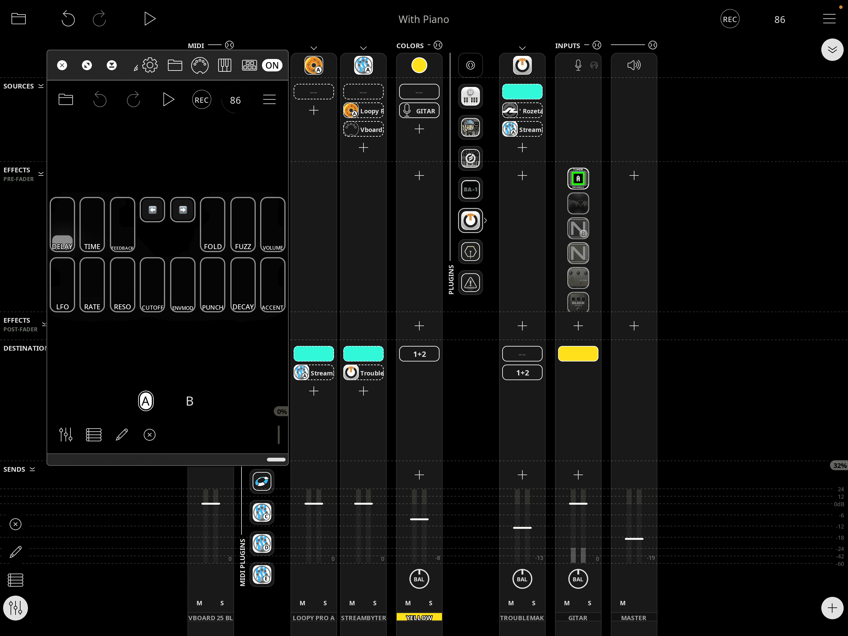Screen dimensions: 848x636
Task: Click the yellow color circle
Action: coord(419,65)
